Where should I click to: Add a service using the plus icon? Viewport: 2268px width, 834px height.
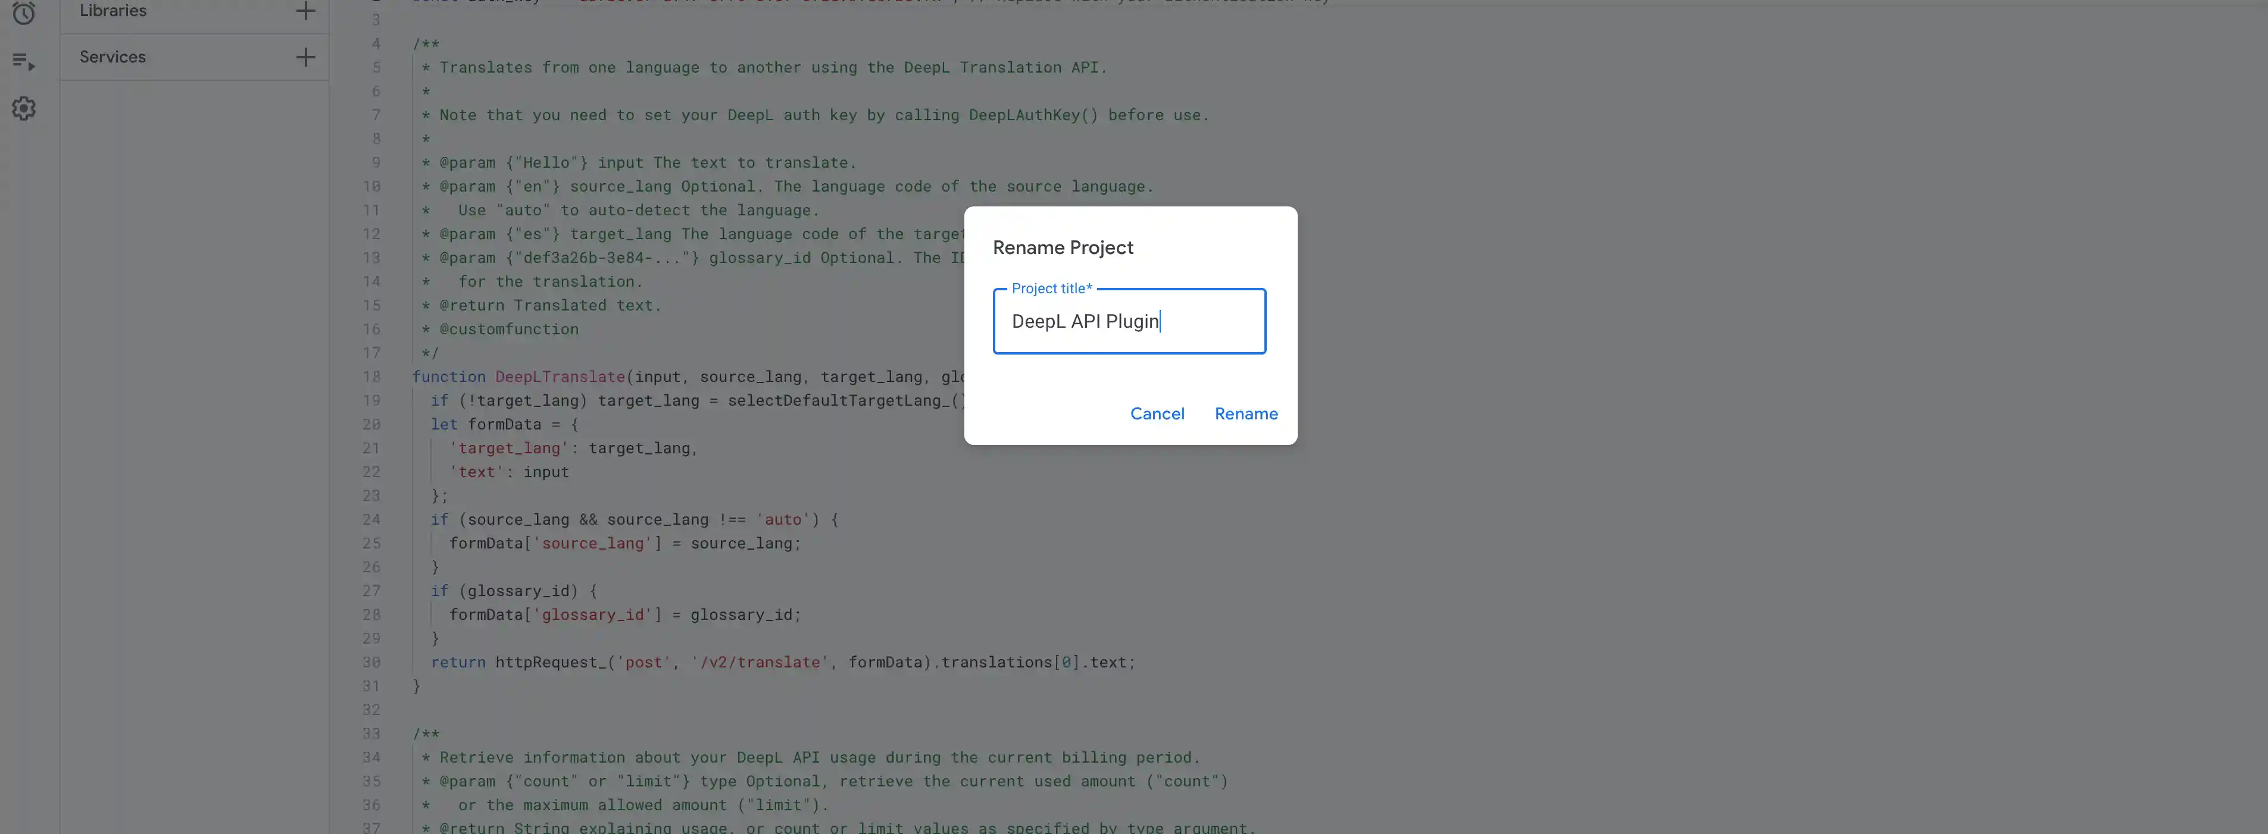(305, 57)
